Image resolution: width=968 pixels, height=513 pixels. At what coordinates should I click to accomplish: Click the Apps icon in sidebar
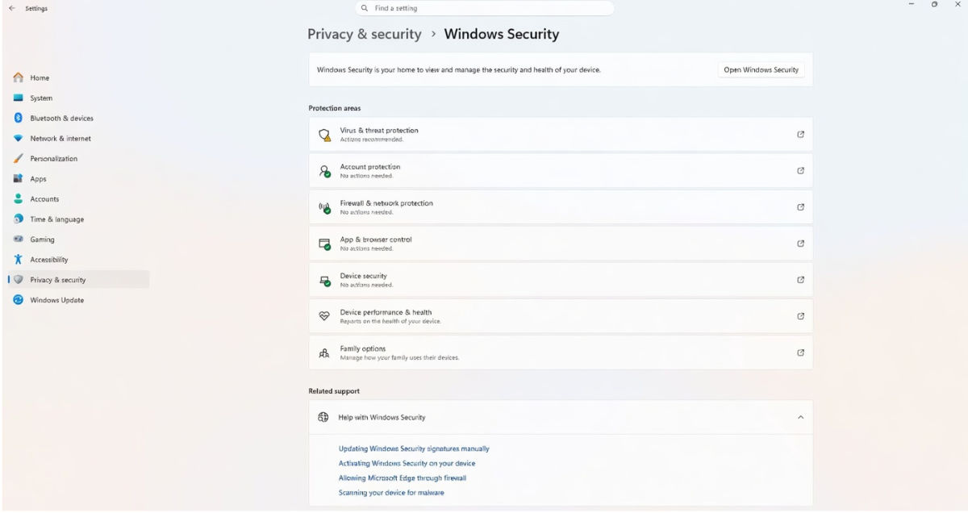pos(18,178)
